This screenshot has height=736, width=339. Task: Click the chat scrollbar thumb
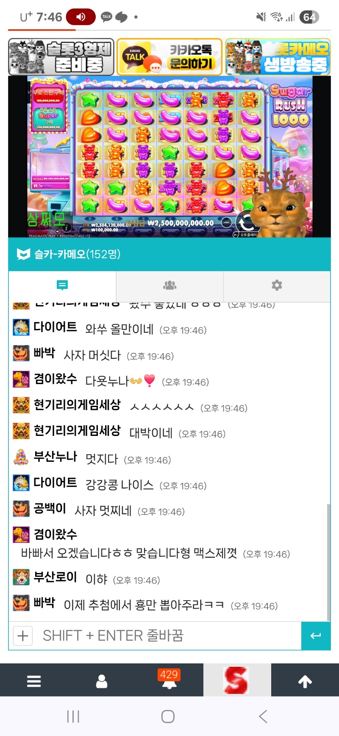[x=328, y=563]
